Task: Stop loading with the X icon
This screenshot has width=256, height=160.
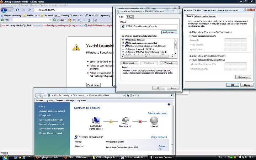Action: (x=23, y=10)
